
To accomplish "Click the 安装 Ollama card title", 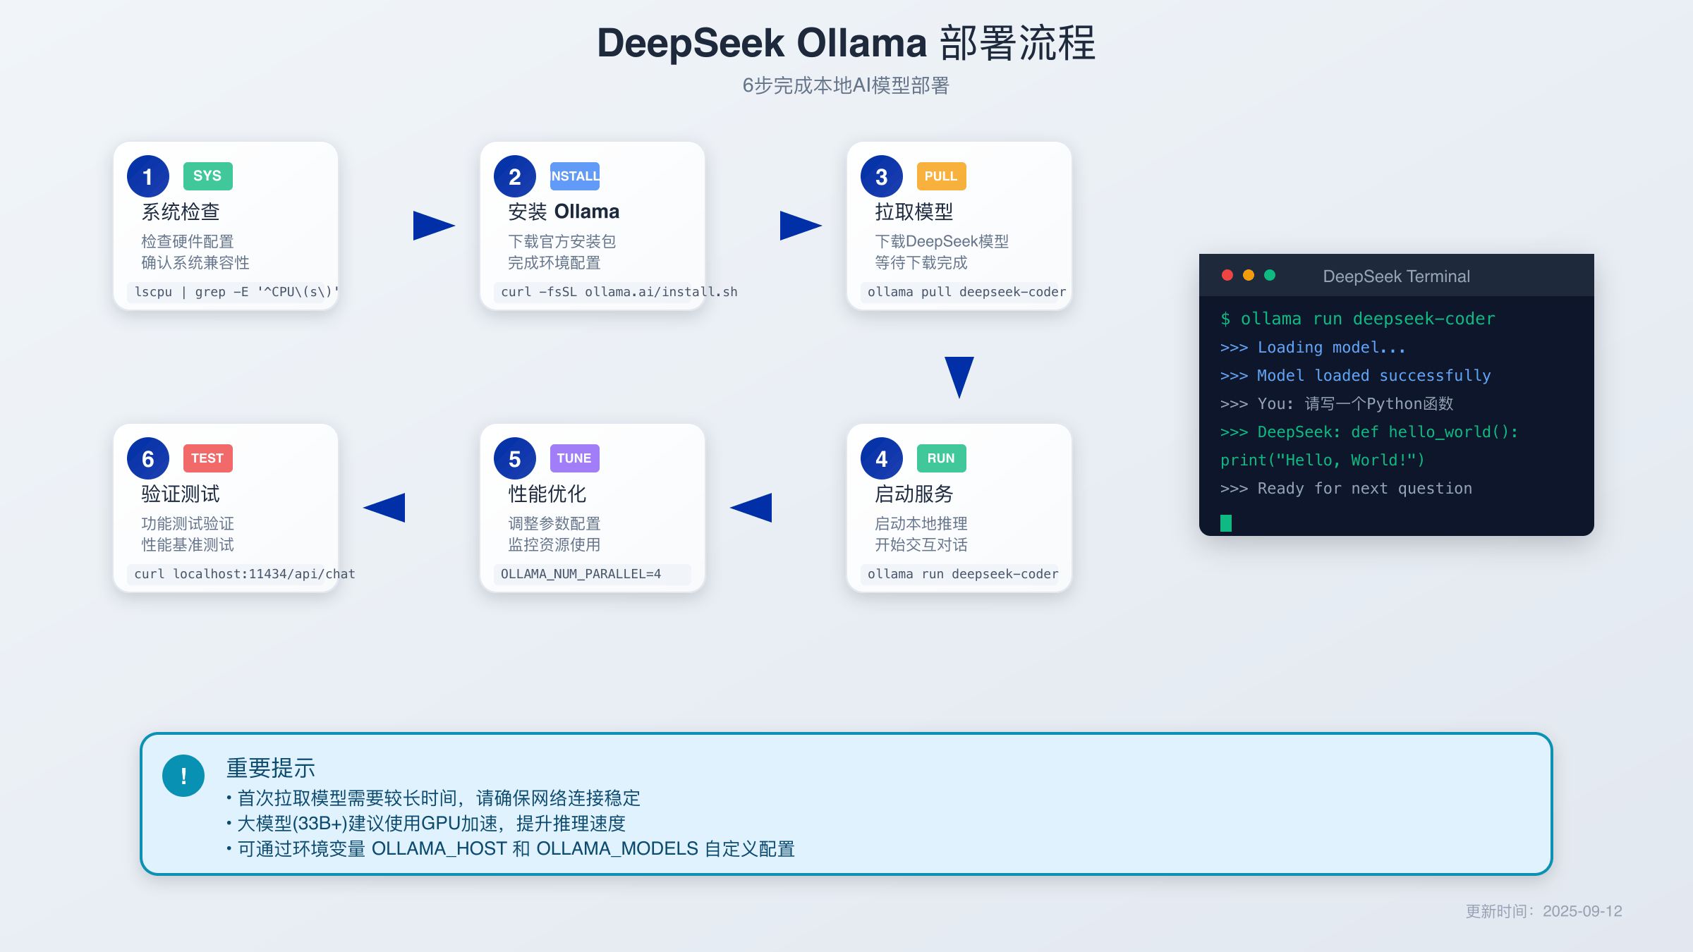I will (564, 212).
